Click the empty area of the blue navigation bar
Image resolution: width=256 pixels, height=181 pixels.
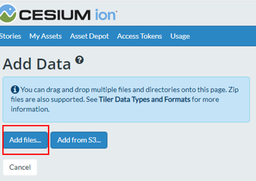pos(223,36)
